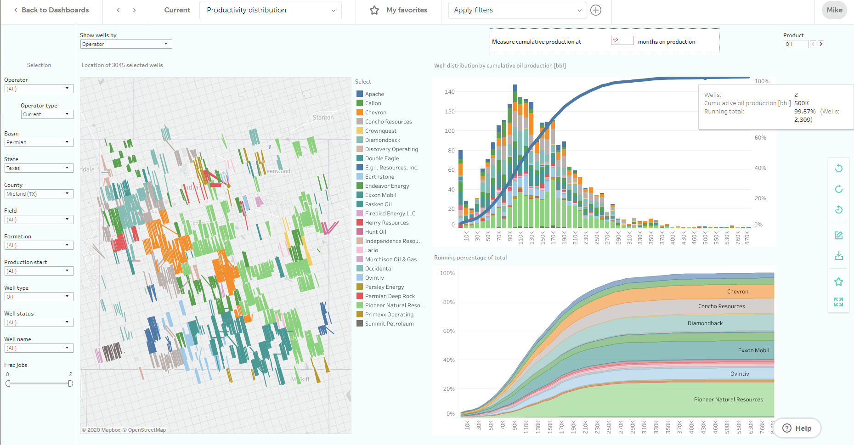Select the Henry Resources legend swatch

pyautogui.click(x=360, y=222)
